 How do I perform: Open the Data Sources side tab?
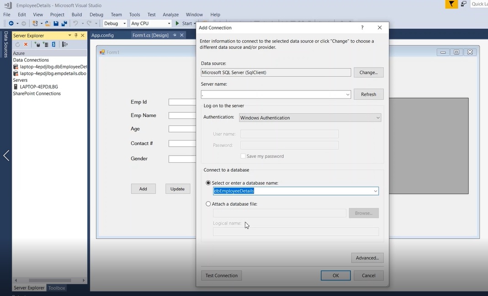pyautogui.click(x=6, y=44)
